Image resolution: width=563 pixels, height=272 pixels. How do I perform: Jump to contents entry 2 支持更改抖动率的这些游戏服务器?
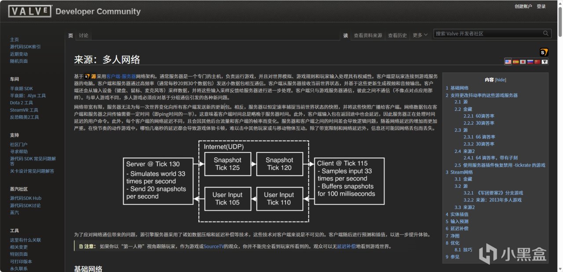click(x=482, y=95)
